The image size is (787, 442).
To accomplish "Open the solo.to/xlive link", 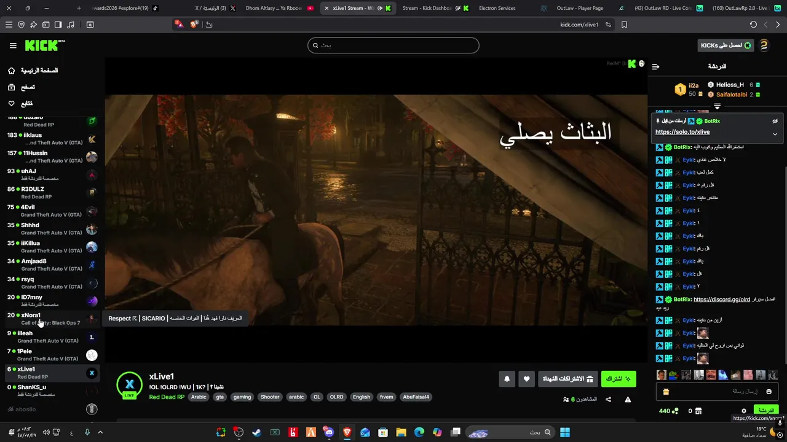I will pyautogui.click(x=682, y=132).
